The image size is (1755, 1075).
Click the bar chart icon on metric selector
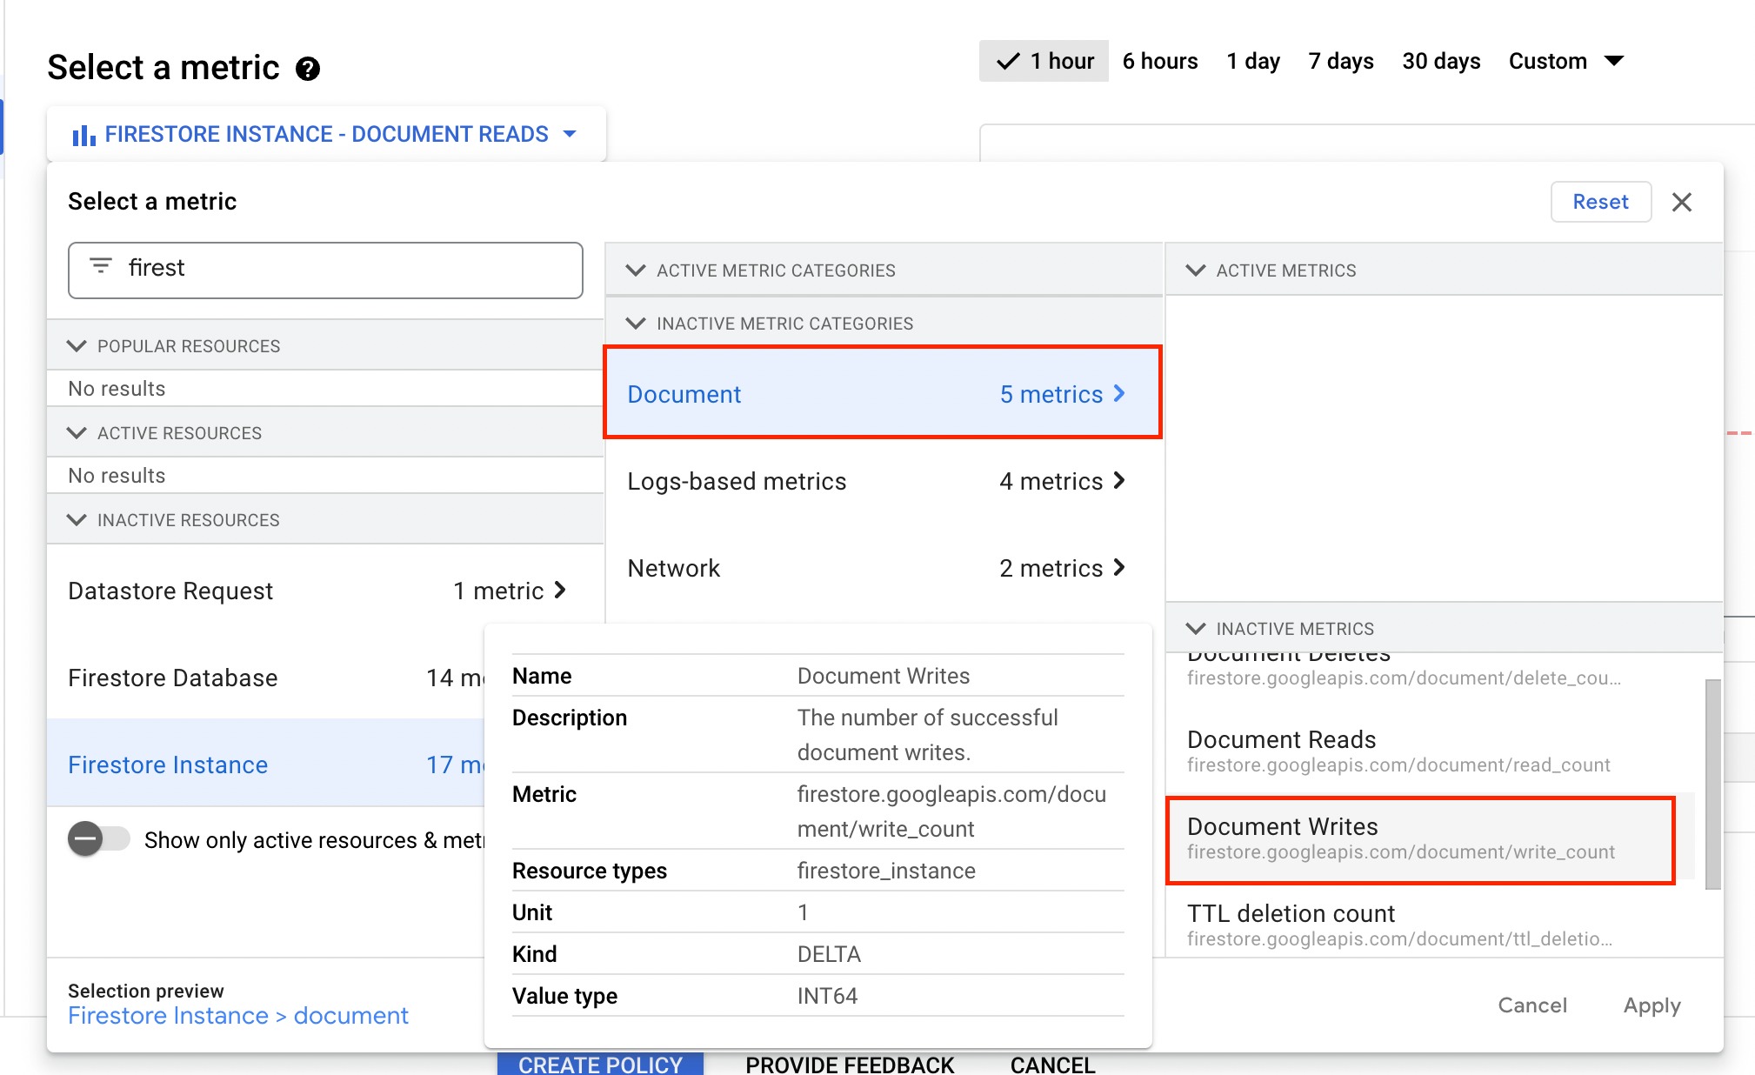point(83,135)
